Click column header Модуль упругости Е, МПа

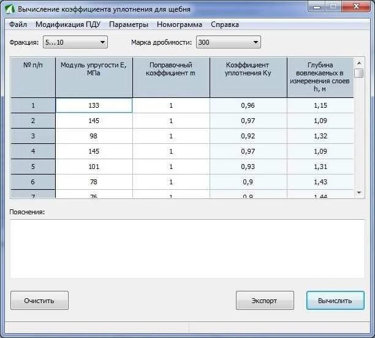click(94, 77)
